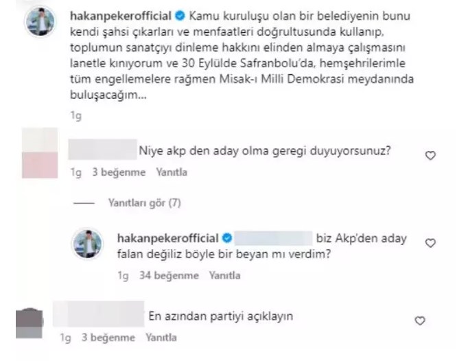Reply to the 'Niye akp den aday' comment

coord(172,172)
